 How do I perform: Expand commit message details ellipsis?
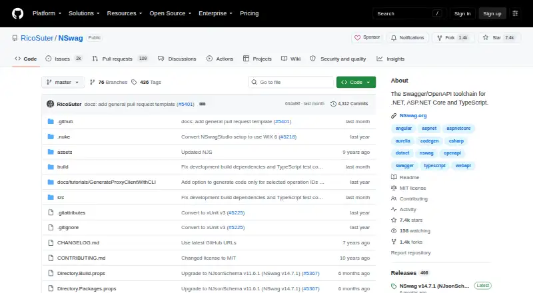point(203,104)
